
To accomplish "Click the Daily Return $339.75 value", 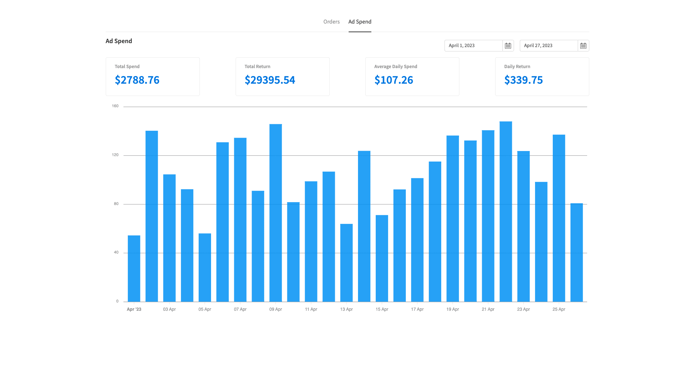I will point(524,80).
